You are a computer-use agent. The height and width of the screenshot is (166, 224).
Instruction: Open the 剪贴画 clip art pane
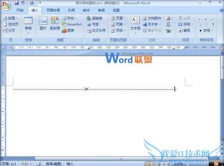click(x=55, y=23)
